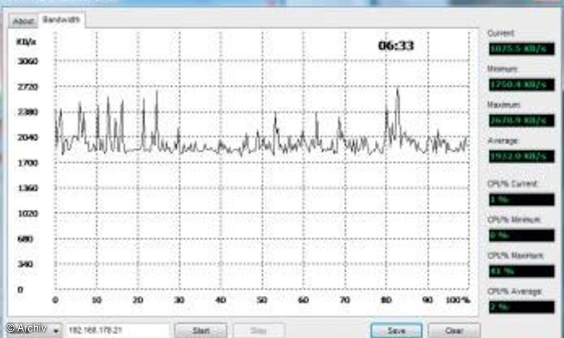Image resolution: width=564 pixels, height=338 pixels.
Task: Click the 'Current' label above the first readout
Action: point(501,33)
